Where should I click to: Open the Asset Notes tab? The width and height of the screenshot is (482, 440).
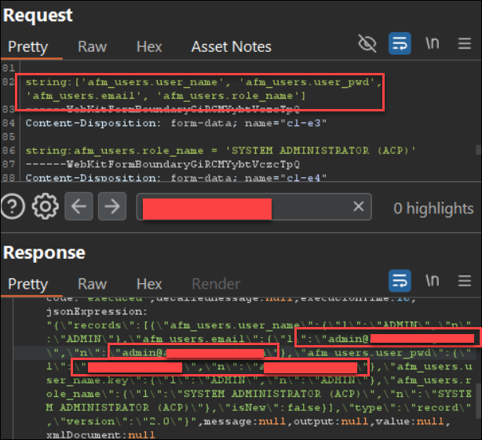point(231,47)
